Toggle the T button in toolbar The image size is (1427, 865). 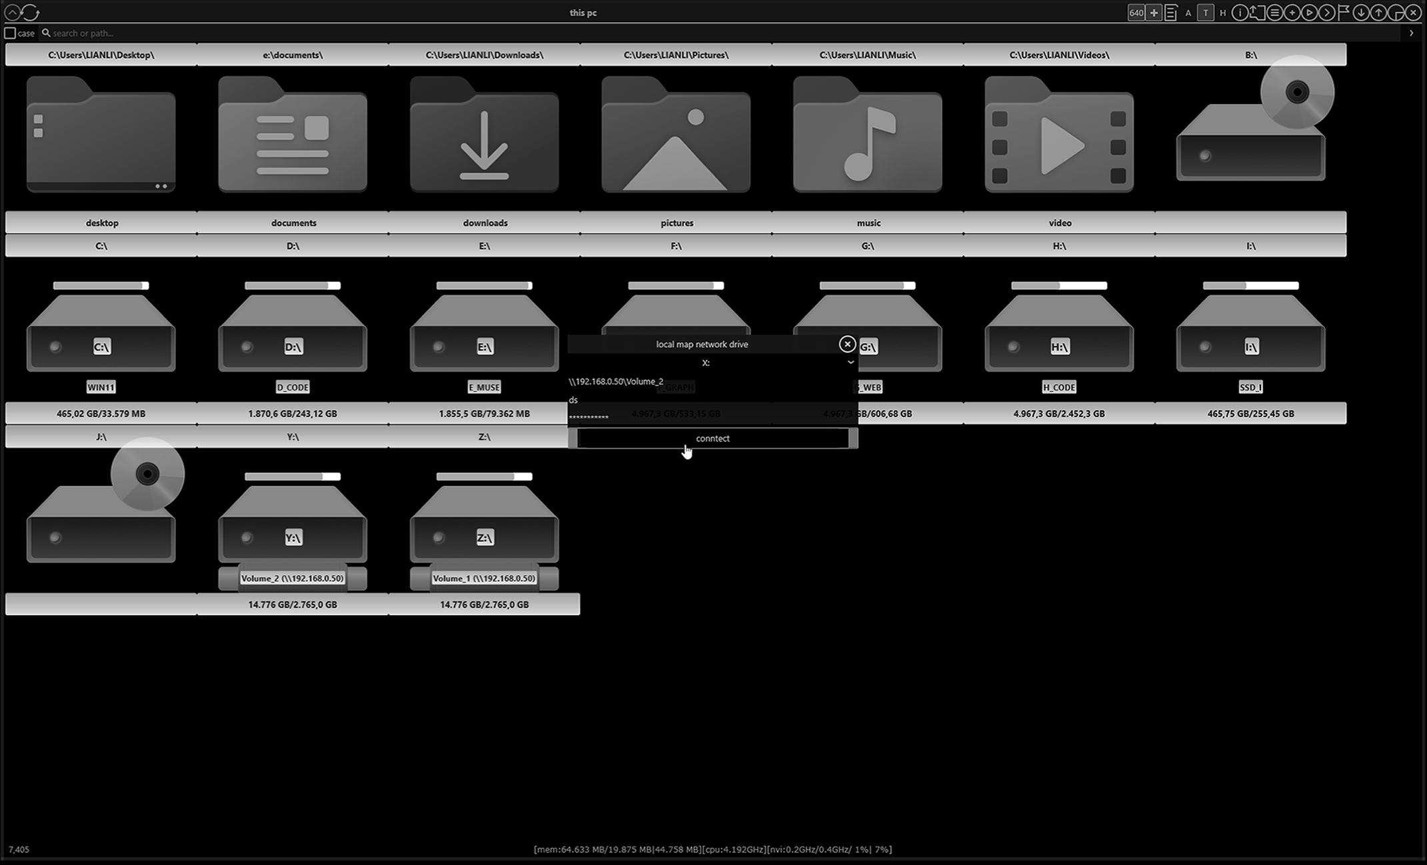click(1205, 13)
